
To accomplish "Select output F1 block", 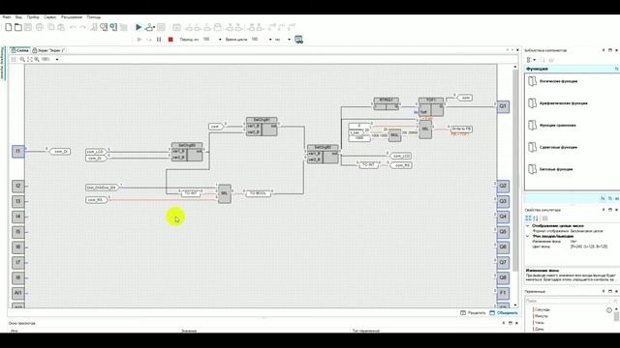I will coord(503,293).
